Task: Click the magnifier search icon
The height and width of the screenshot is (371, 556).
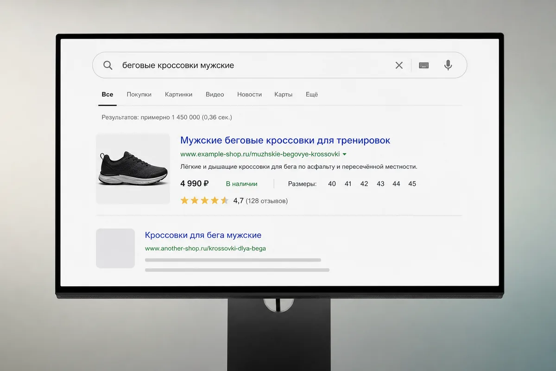Action: (x=108, y=65)
